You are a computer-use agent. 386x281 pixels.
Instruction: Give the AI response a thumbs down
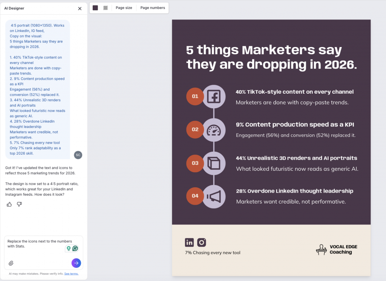[x=19, y=204]
